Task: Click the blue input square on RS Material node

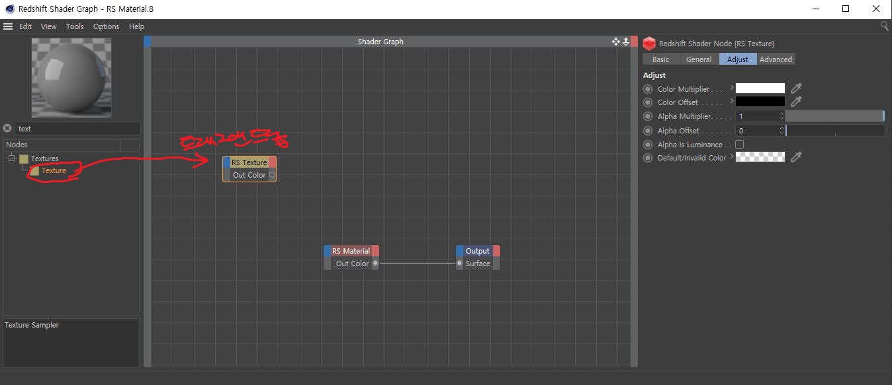Action: [327, 251]
